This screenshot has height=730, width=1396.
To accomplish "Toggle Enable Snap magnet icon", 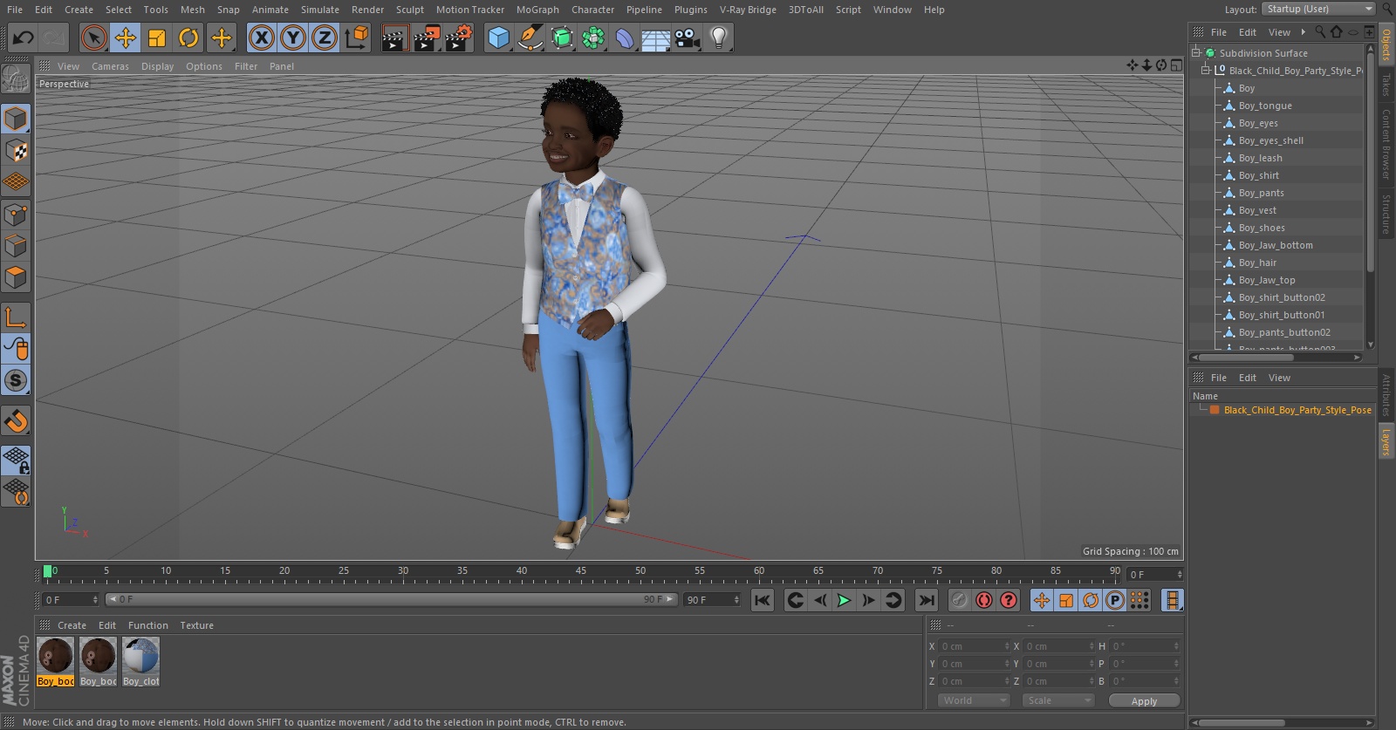I will 16,421.
